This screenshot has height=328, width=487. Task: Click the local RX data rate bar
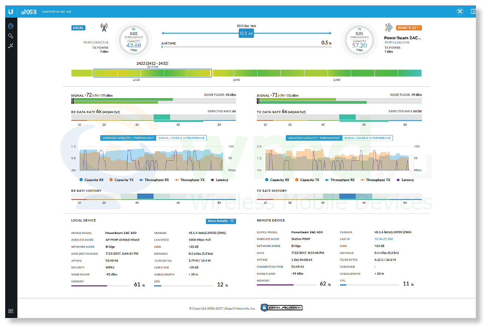154,118
